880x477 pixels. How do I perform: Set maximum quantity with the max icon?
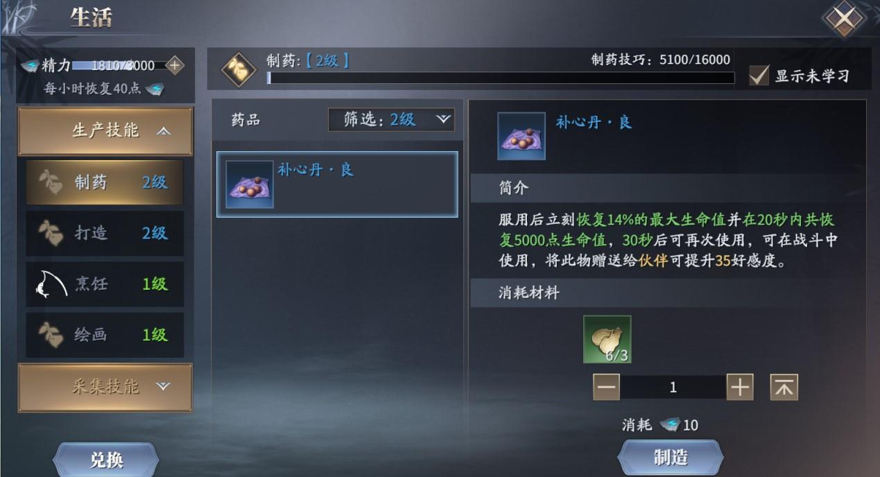(x=784, y=388)
